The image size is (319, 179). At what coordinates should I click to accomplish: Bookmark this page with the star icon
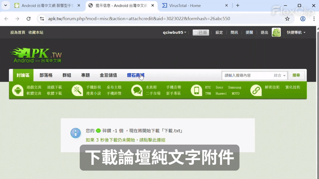(287, 19)
